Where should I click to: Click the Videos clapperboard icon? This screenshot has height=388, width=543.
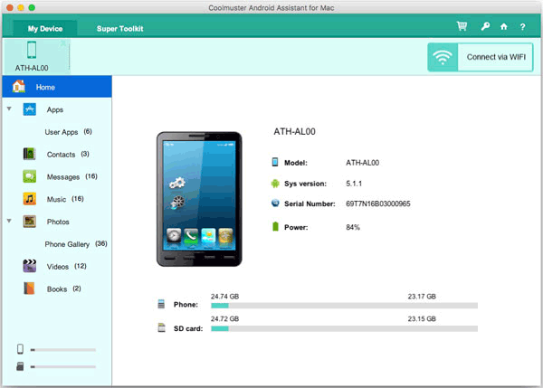pyautogui.click(x=30, y=266)
